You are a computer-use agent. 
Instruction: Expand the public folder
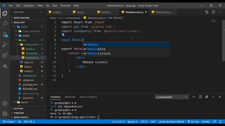coord(28,36)
